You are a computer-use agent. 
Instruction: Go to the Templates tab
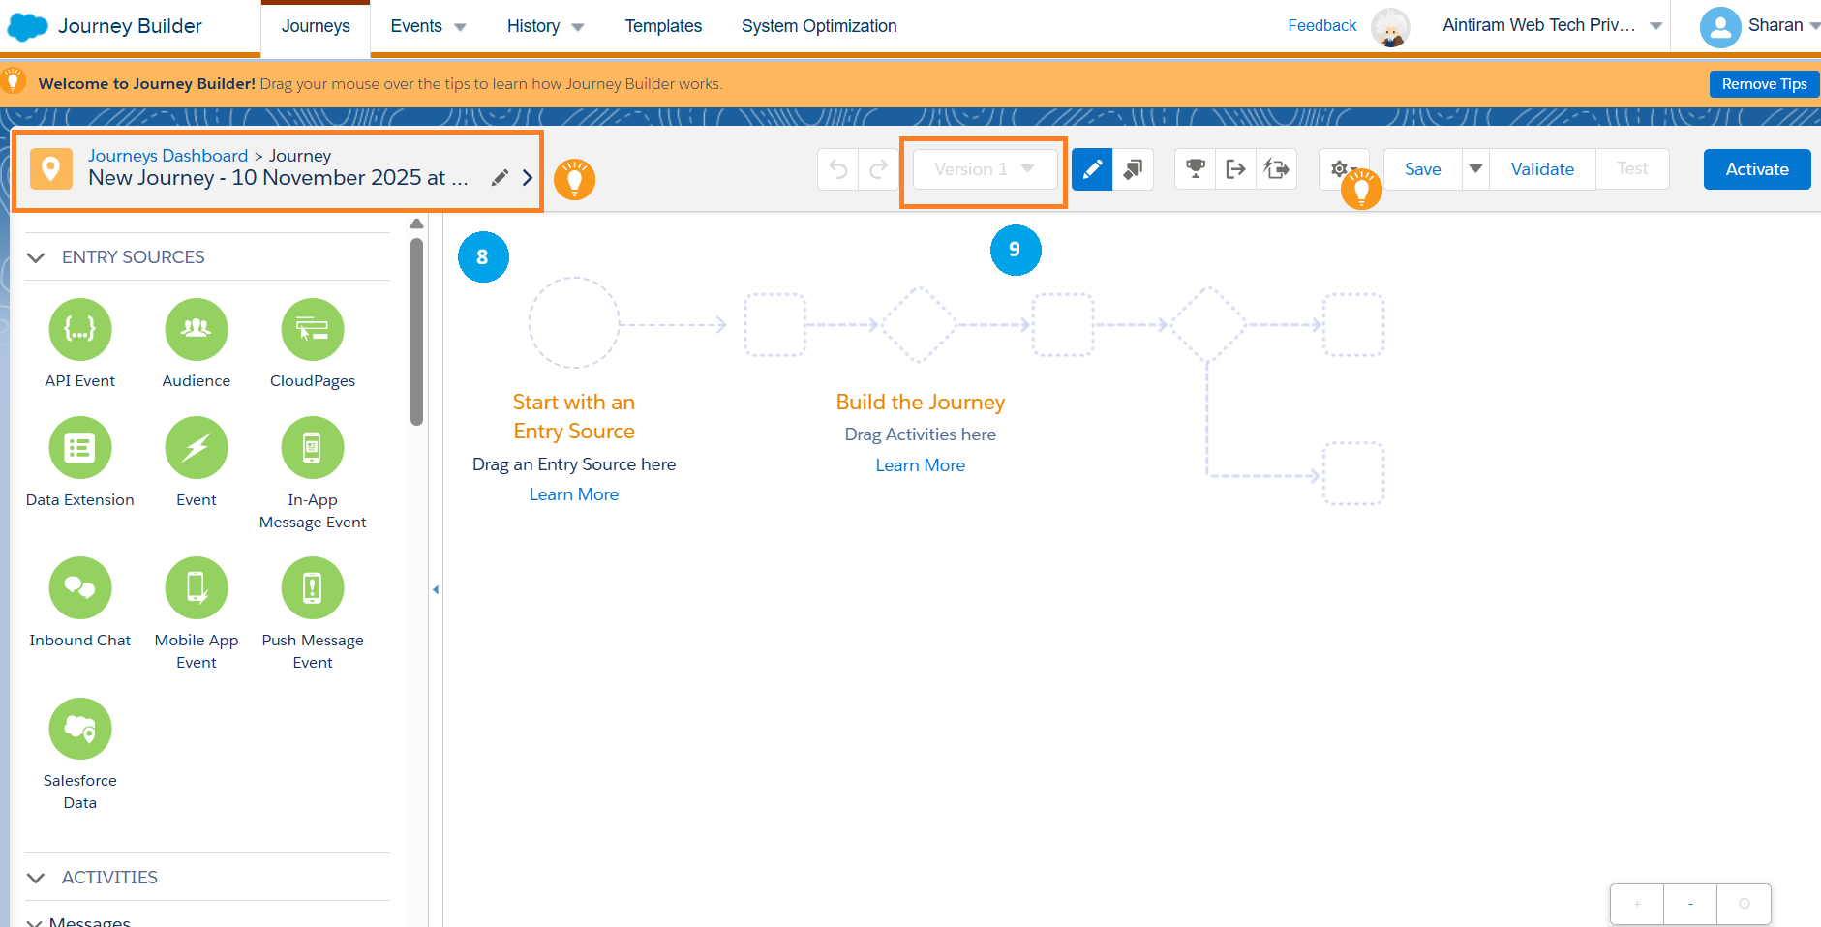click(x=663, y=26)
